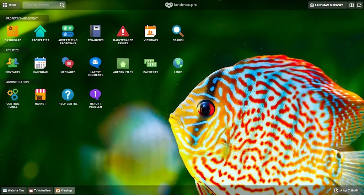Click the download tray icon in top bar

click(x=352, y=5)
